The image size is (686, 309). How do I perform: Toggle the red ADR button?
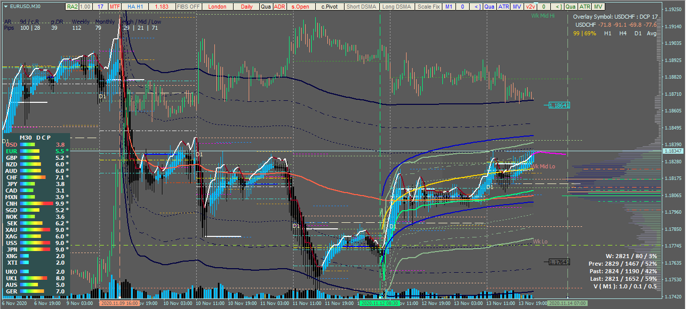pos(279,7)
